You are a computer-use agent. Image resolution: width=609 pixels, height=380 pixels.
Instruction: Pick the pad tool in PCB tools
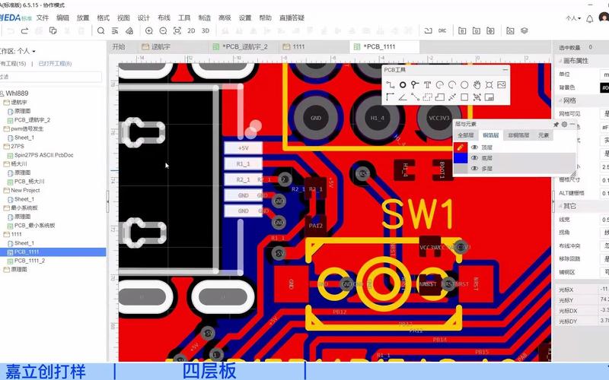click(403, 84)
